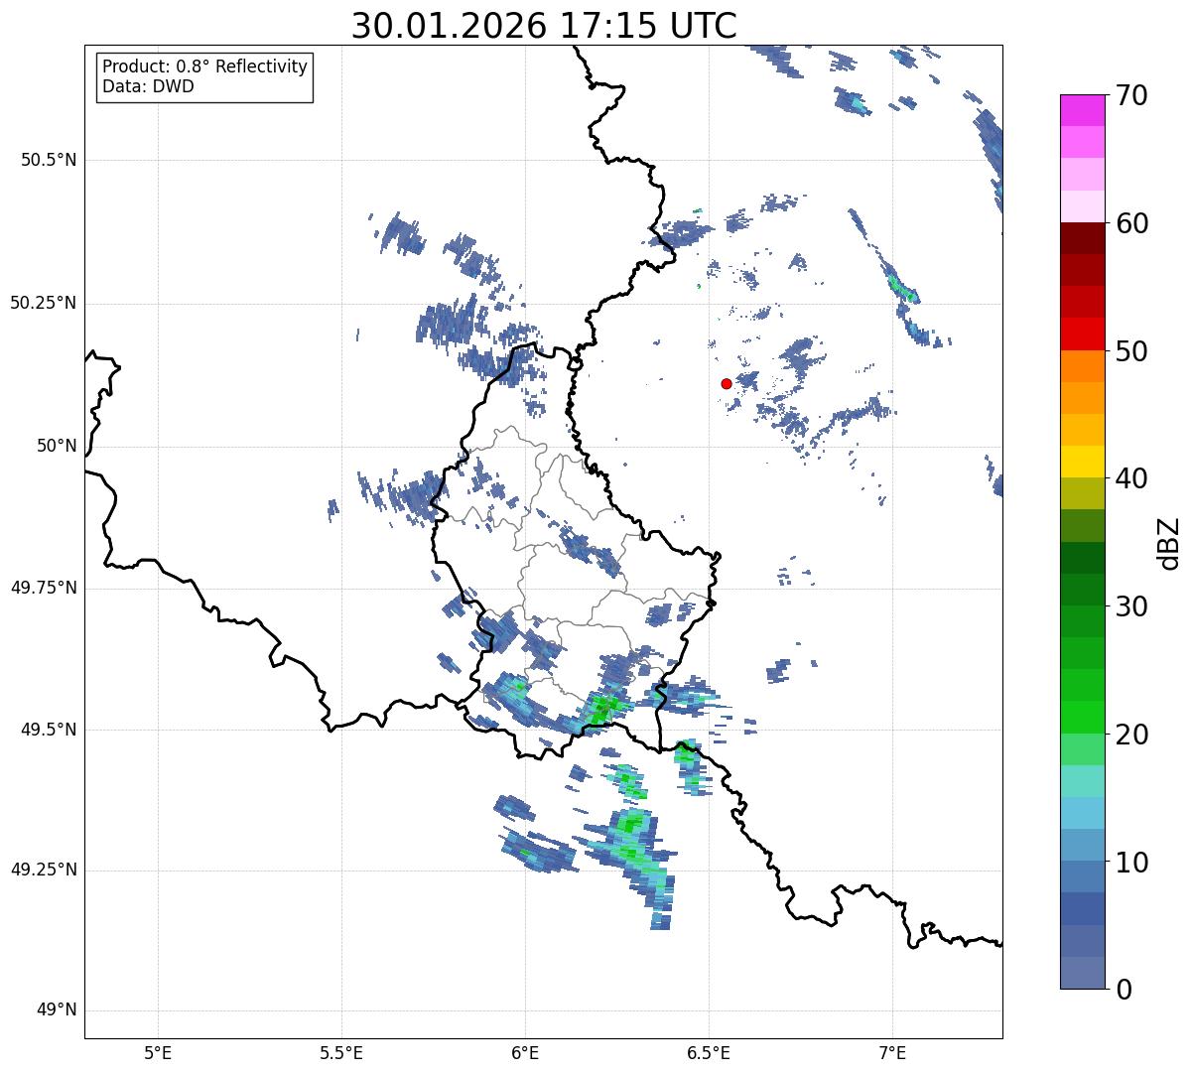The image size is (1193, 1073).
Task: Click the "Data: DWD" label
Action: point(148,86)
